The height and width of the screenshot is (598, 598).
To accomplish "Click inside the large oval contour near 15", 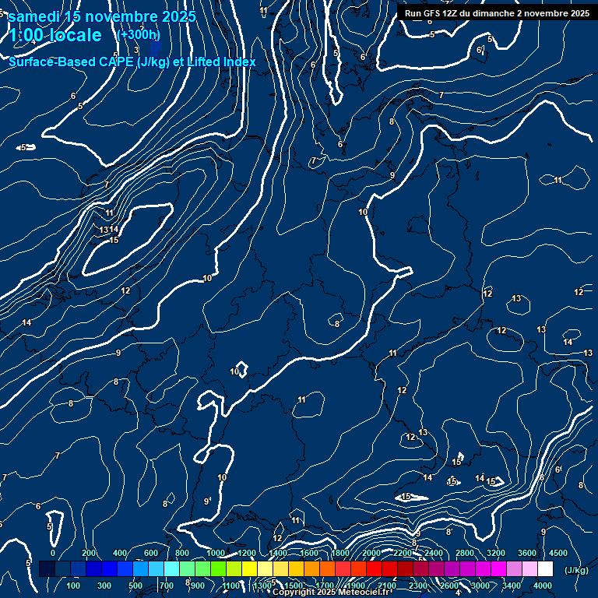I will [128, 237].
